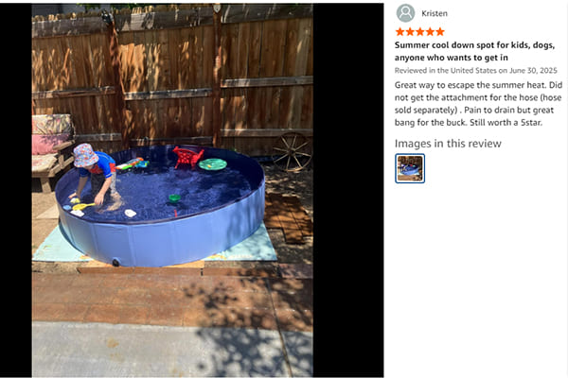Click the black bar left of the photo
The image size is (568, 378).
pos(15,190)
